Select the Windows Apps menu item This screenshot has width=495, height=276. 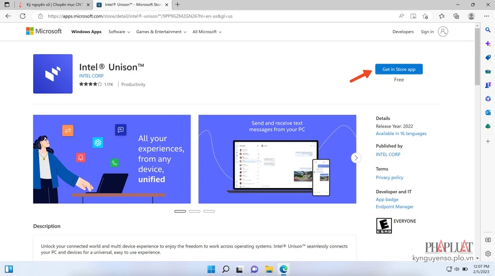click(x=86, y=32)
